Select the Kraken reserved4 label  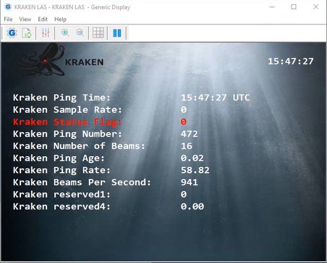point(62,207)
